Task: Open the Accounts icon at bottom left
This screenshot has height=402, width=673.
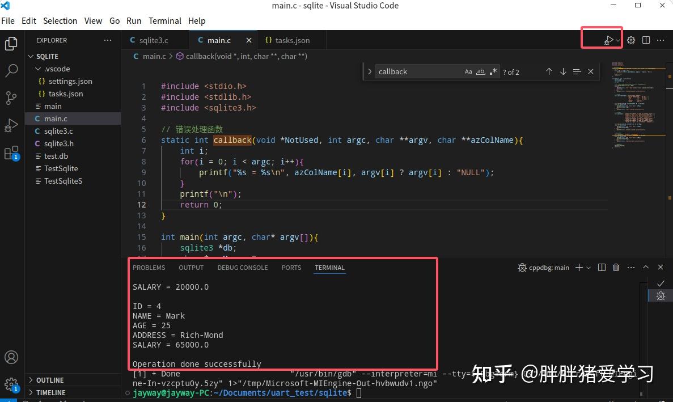Action: tap(11, 357)
